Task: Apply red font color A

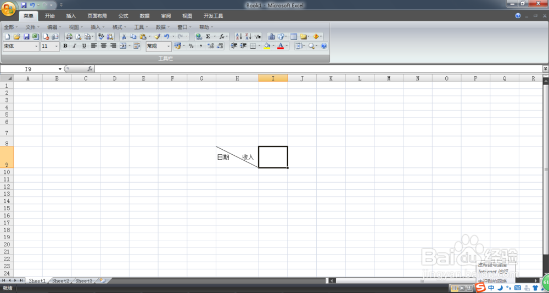Action: (x=281, y=46)
